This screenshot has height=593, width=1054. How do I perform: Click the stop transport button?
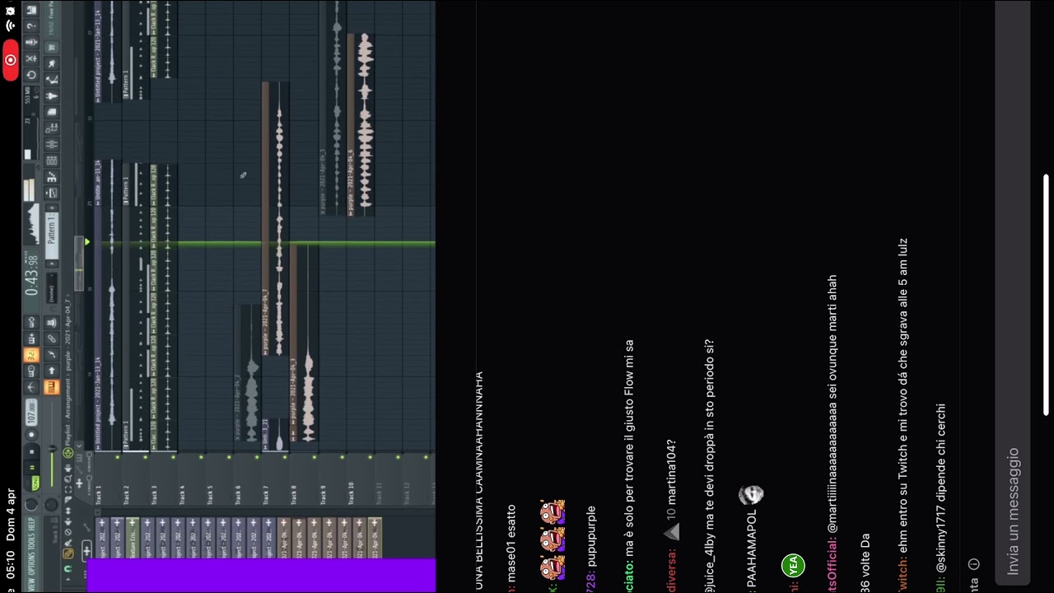[x=32, y=451]
